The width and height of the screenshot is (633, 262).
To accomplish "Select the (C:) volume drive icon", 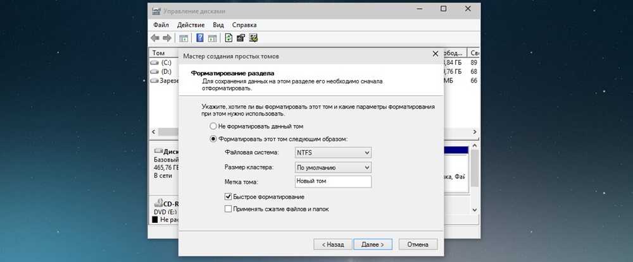I will pos(155,63).
